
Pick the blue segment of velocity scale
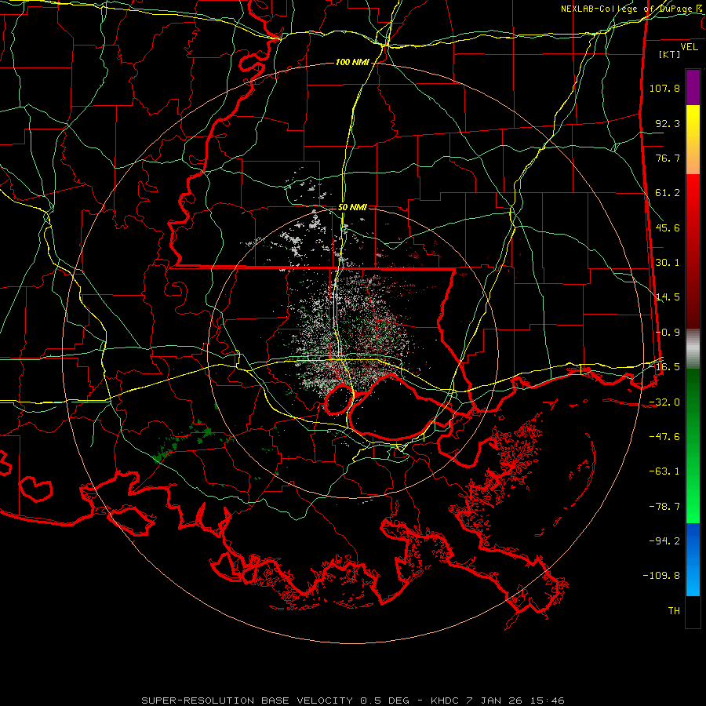tap(693, 559)
